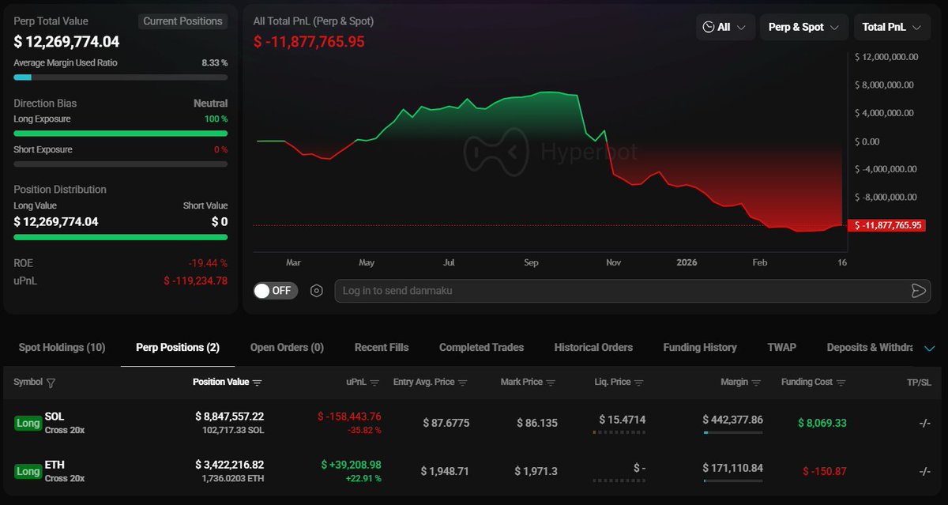
Task: Click the Position Distribution green bar
Action: (x=120, y=236)
